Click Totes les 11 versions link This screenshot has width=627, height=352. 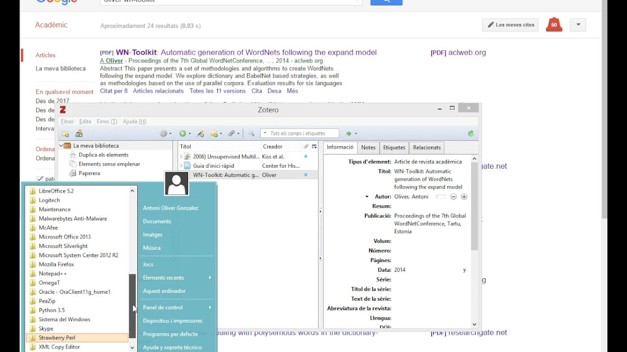tap(217, 91)
